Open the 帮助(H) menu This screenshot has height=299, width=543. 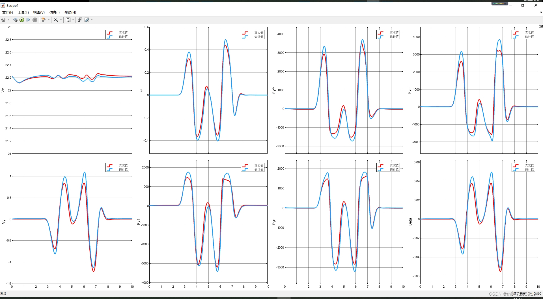(x=70, y=12)
